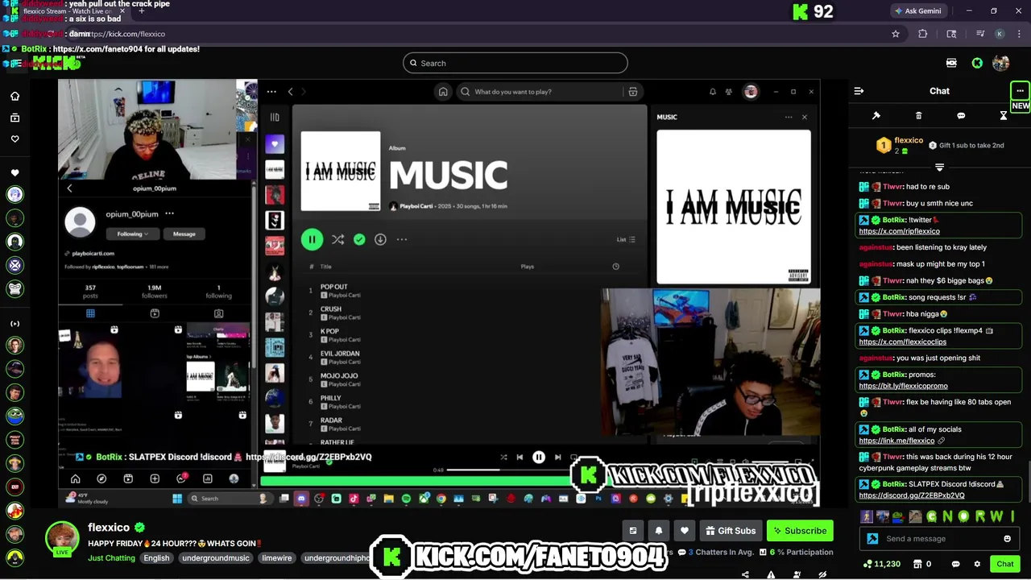The image size is (1031, 580).
Task: Play EVIL JORDAN track in list
Action: coord(340,354)
